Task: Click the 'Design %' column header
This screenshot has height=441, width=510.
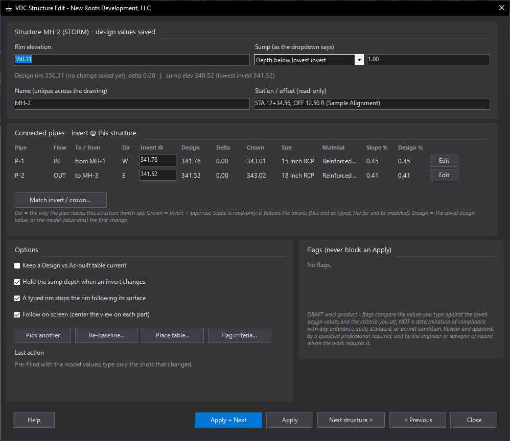Action: [410, 148]
